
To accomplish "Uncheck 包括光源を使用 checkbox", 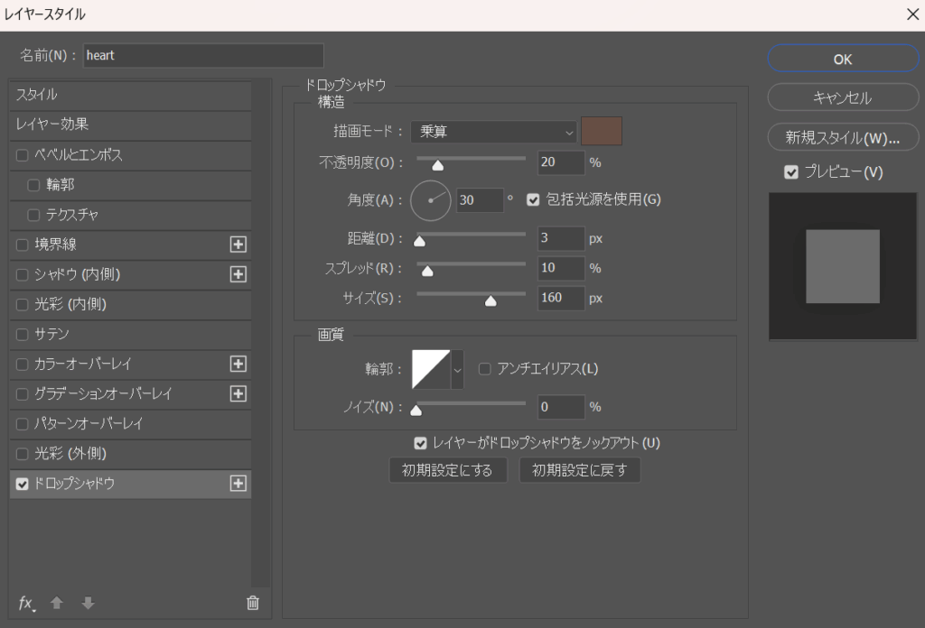I will click(x=533, y=199).
